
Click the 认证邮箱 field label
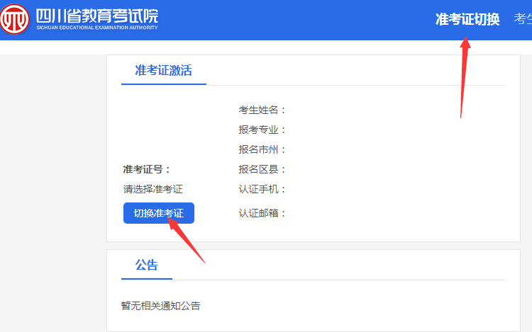pyautogui.click(x=262, y=213)
